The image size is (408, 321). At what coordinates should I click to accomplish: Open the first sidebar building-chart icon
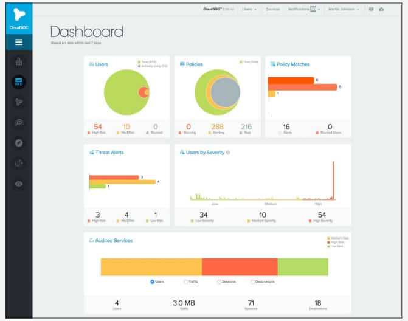pos(19,61)
